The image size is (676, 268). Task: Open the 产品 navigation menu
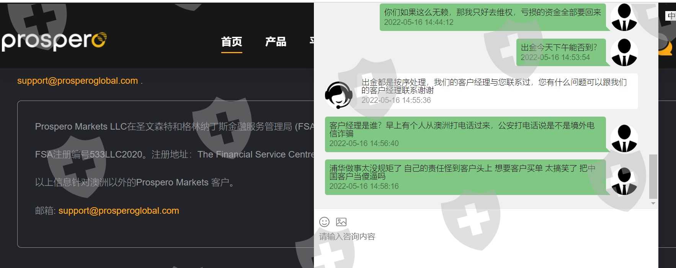pyautogui.click(x=276, y=42)
